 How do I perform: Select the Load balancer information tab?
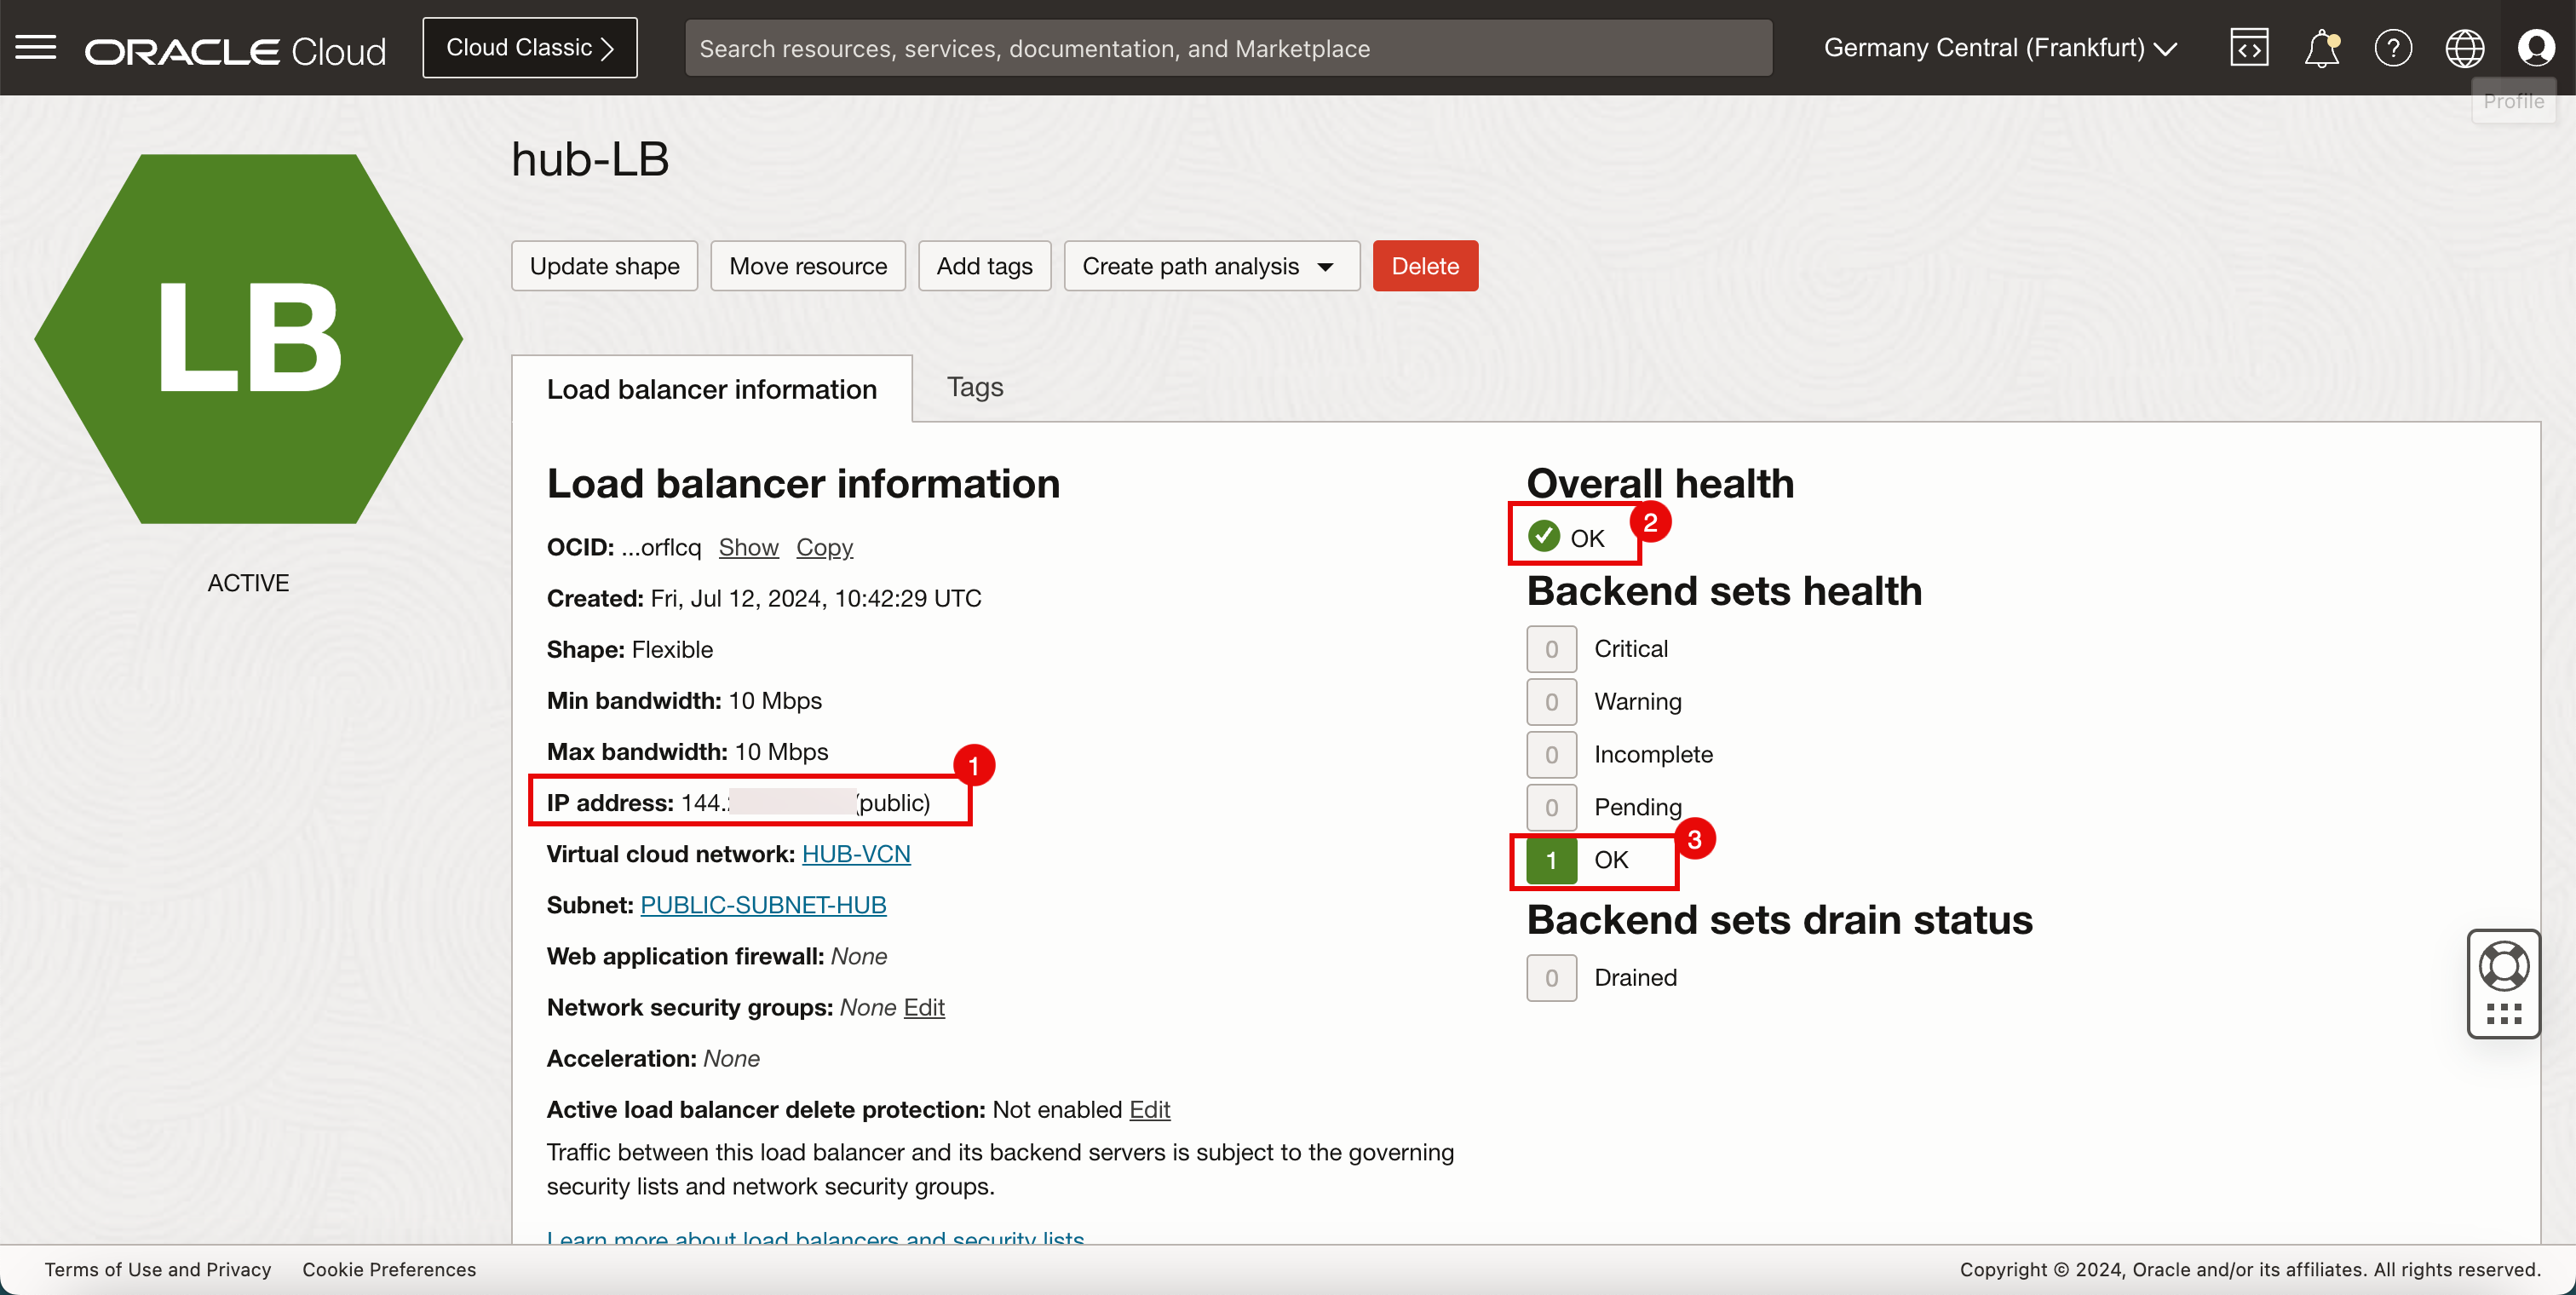711,389
